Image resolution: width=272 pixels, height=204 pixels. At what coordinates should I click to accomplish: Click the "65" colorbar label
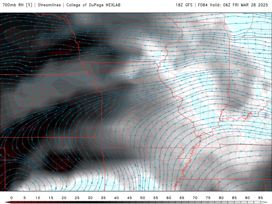click(182, 198)
